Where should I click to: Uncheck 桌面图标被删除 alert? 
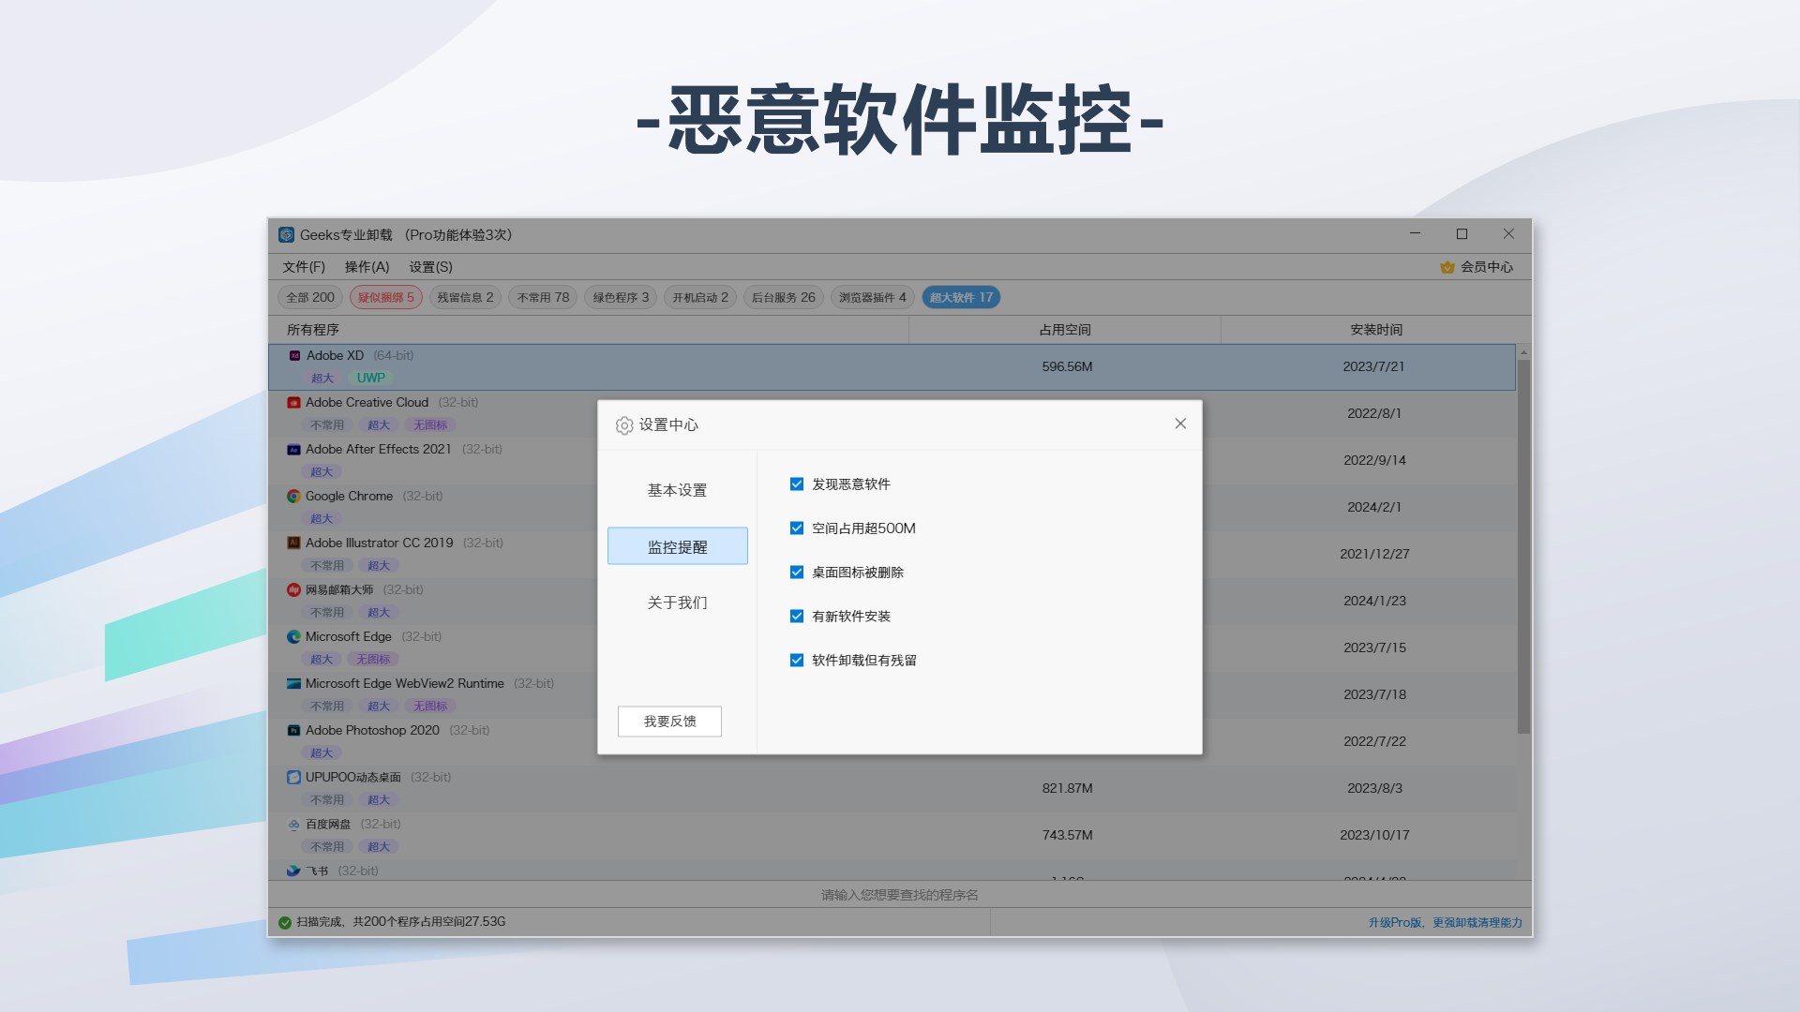pyautogui.click(x=797, y=572)
